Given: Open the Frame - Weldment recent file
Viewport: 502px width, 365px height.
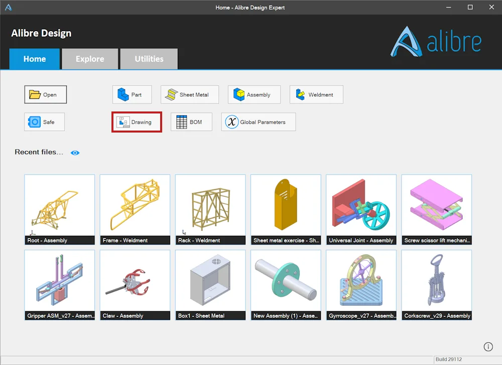Looking at the screenshot, I should point(135,210).
